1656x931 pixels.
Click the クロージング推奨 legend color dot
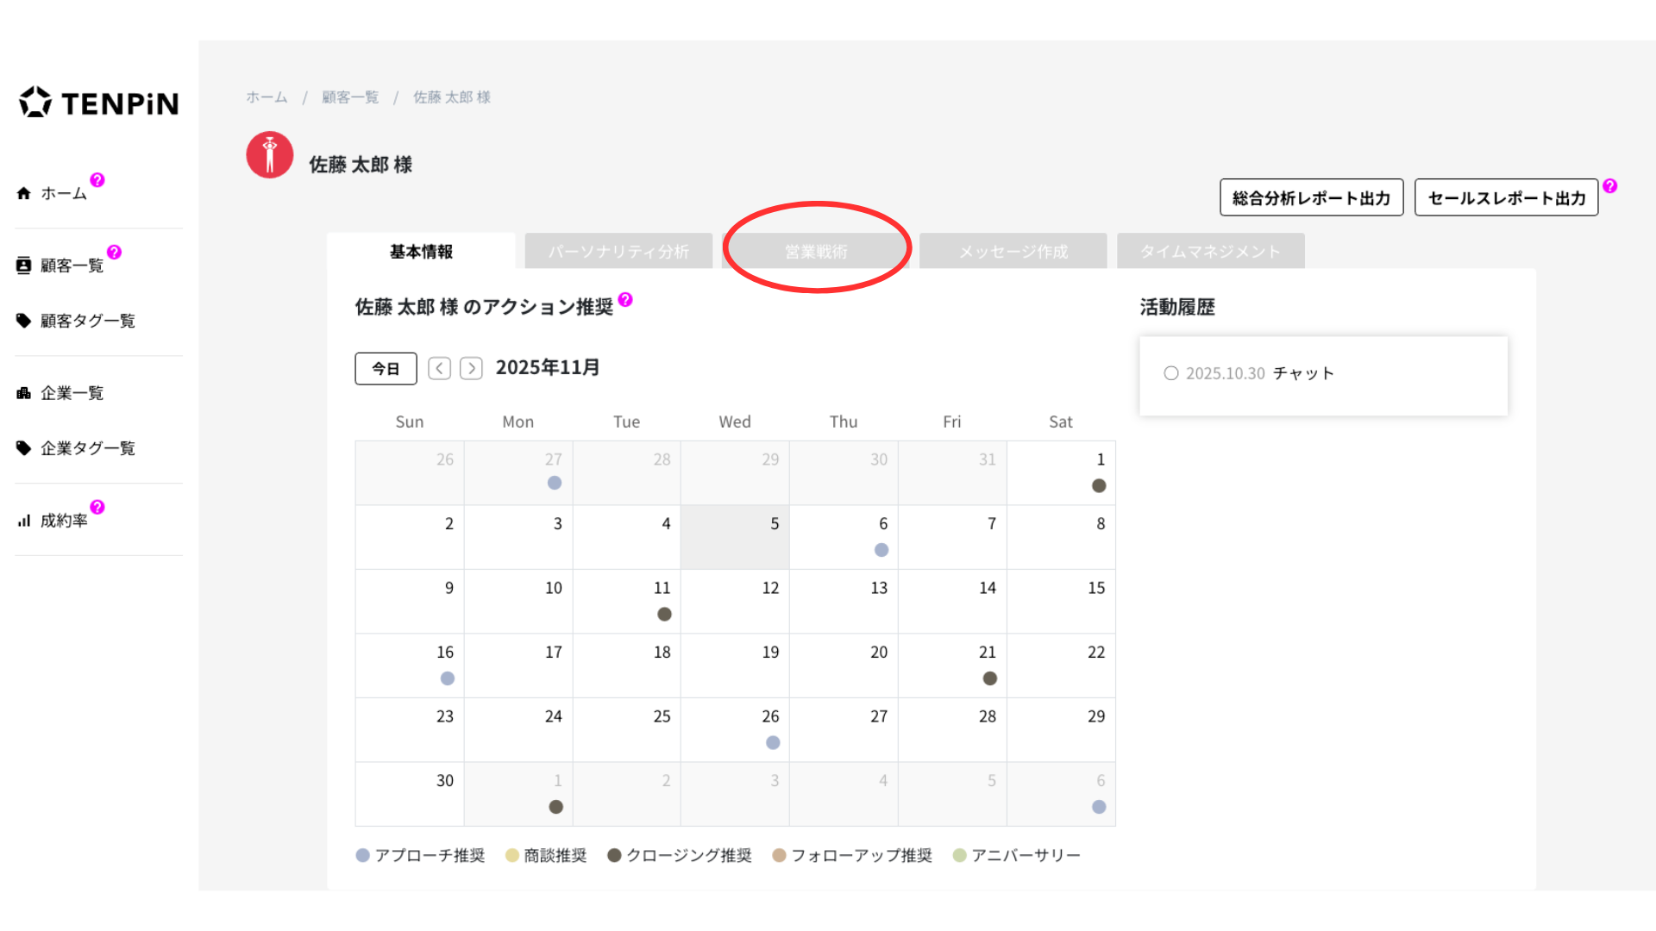pos(614,855)
